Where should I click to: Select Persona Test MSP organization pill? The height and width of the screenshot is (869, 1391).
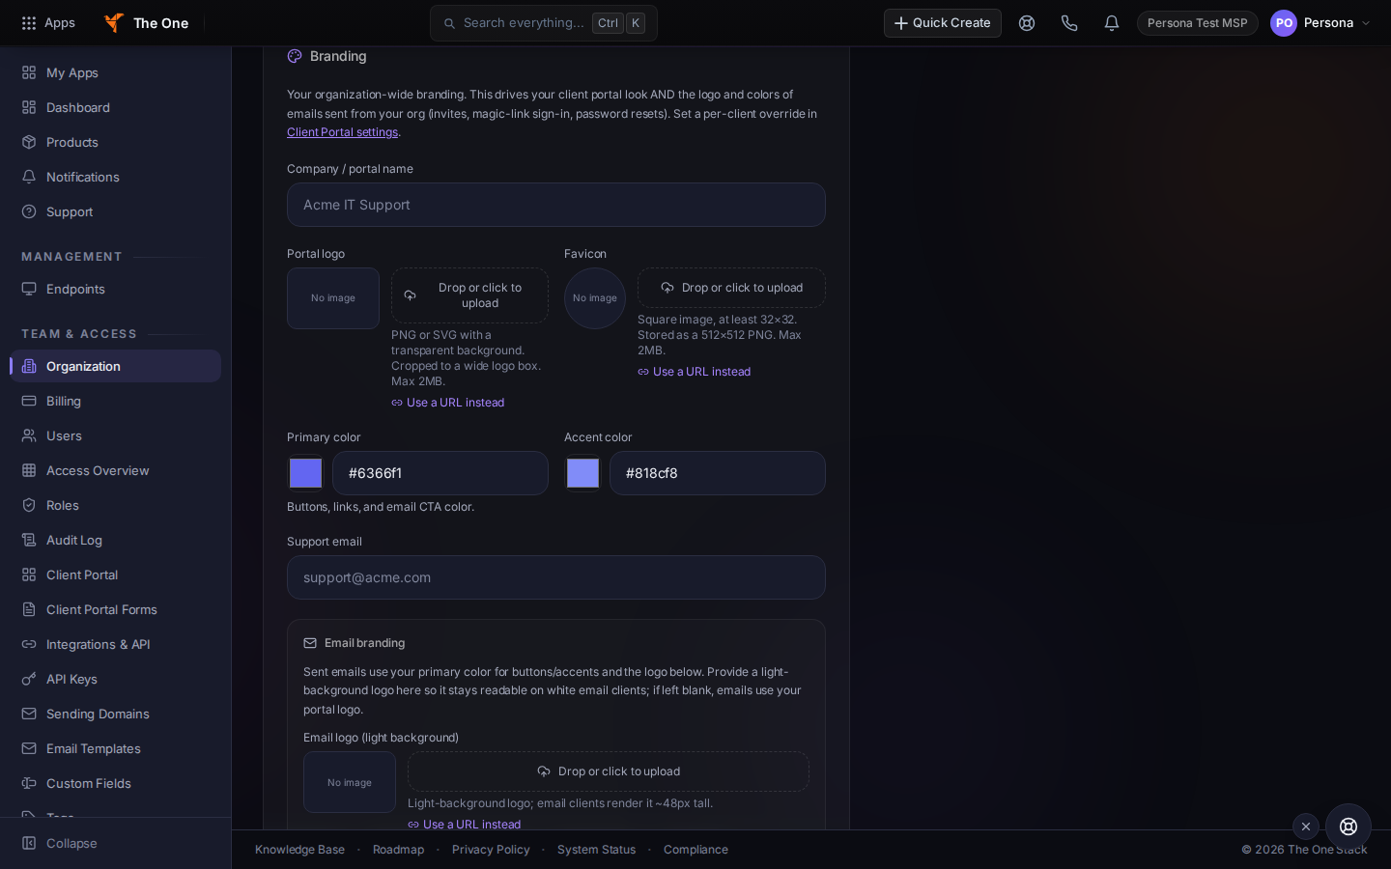pyautogui.click(x=1198, y=23)
